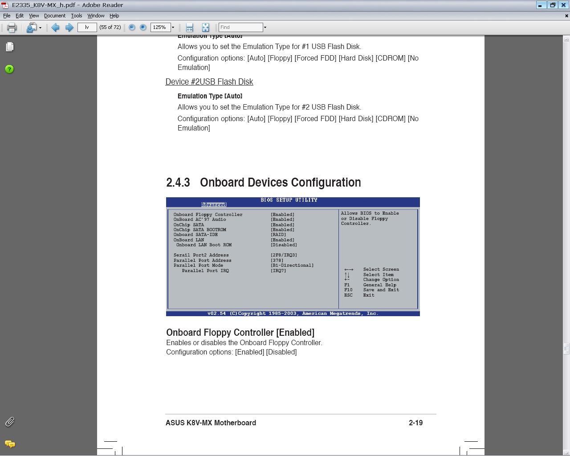This screenshot has height=456, width=570.
Task: Open the Tools menu
Action: (77, 16)
